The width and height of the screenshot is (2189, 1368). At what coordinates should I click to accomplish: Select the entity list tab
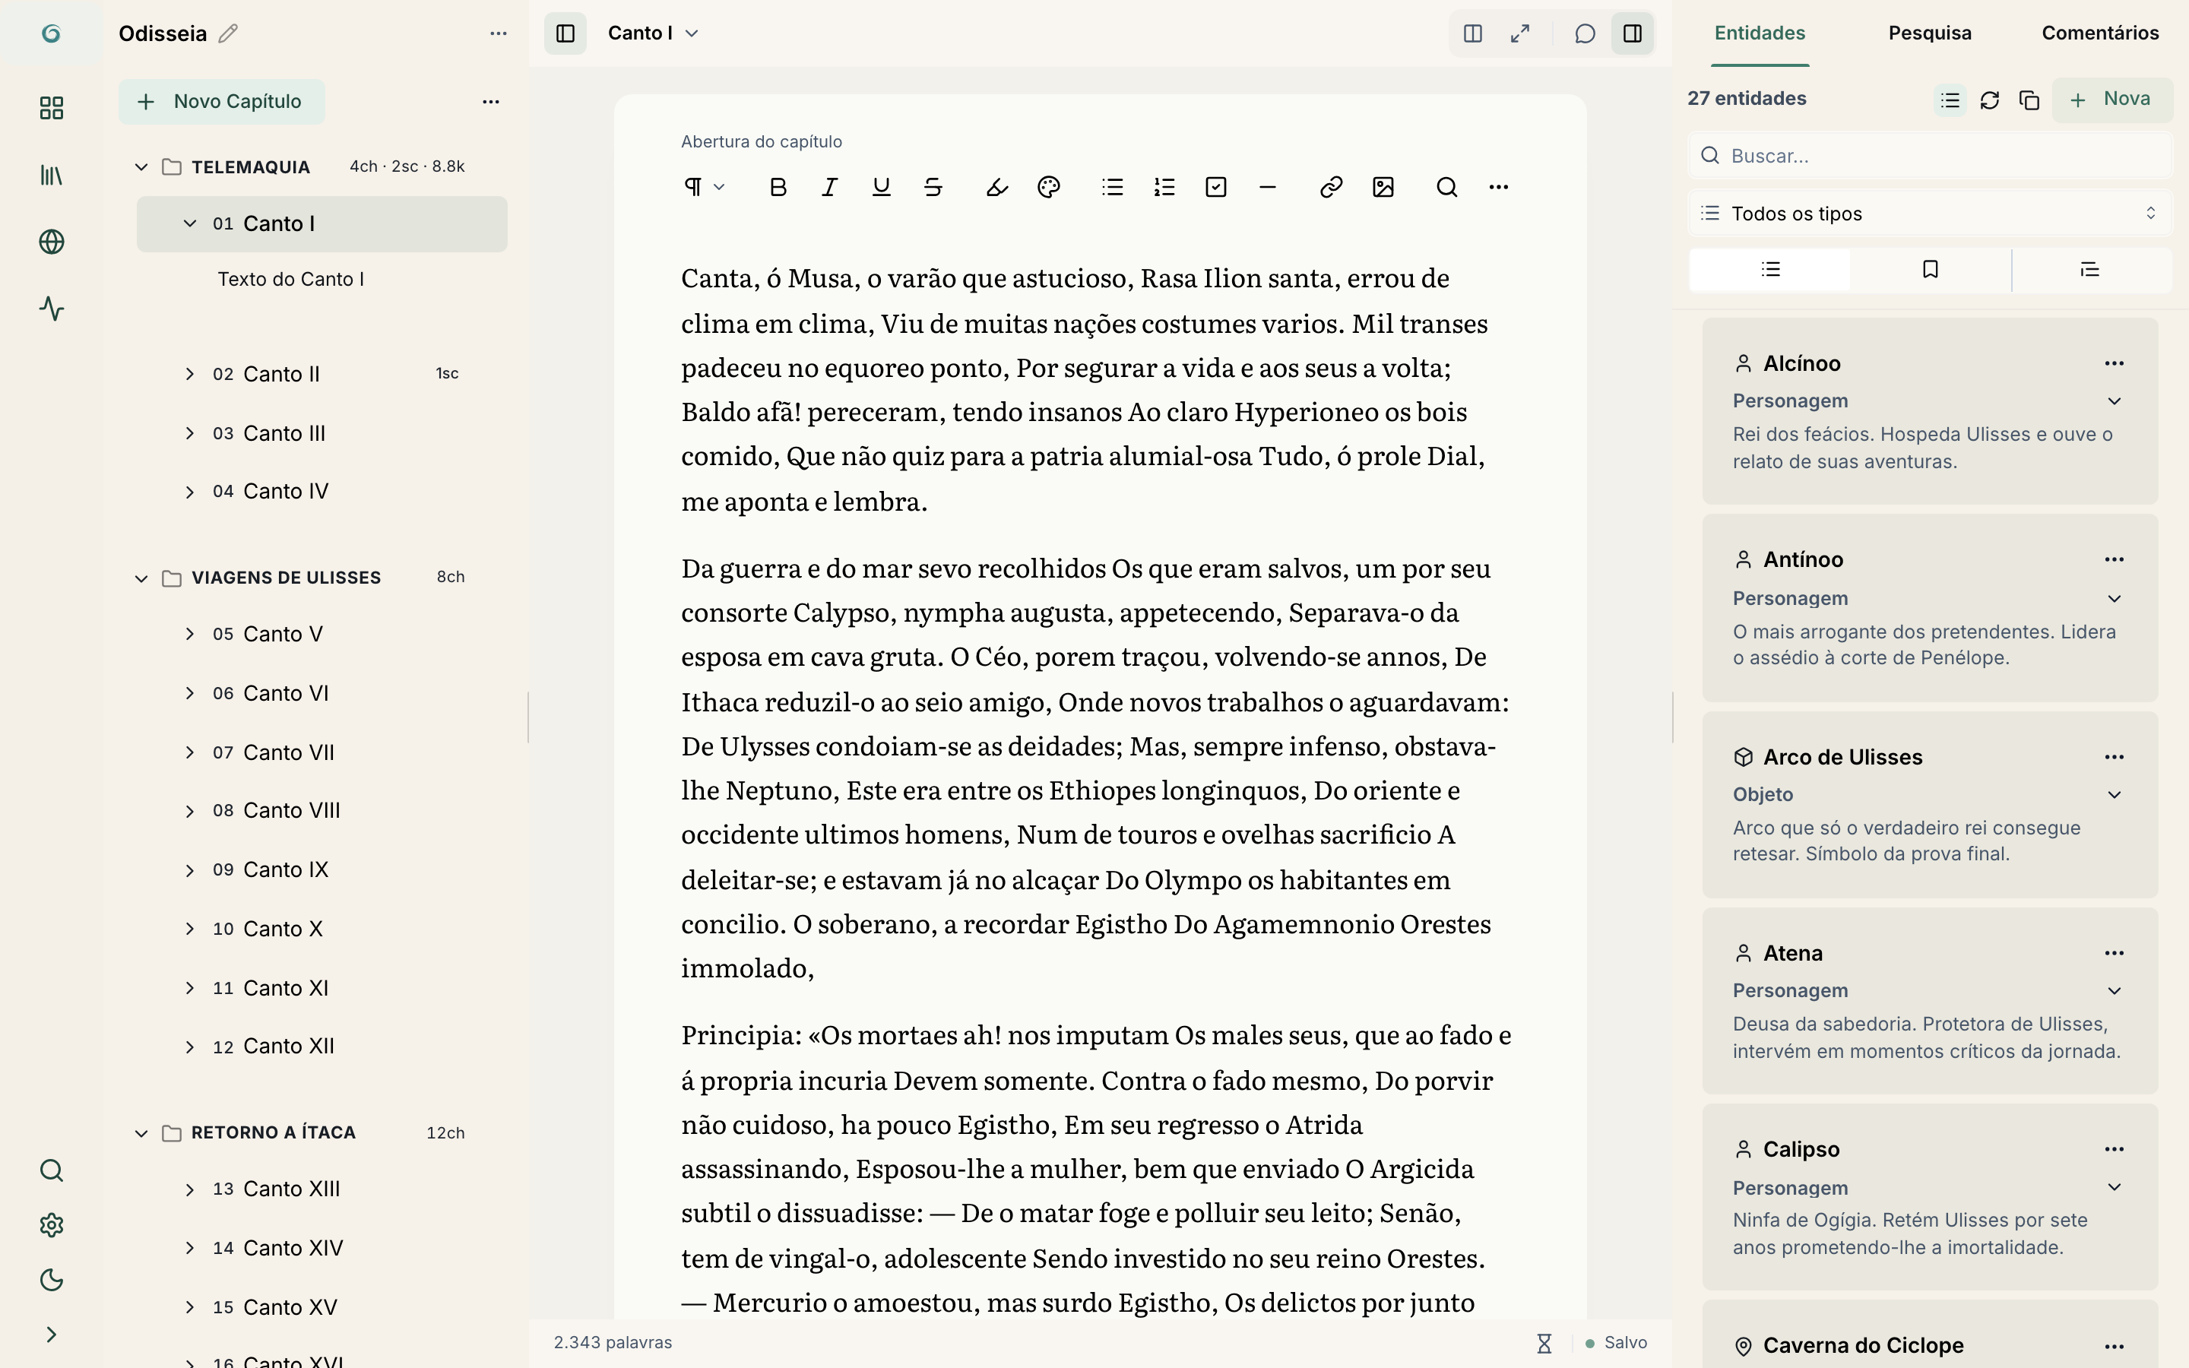click(1770, 270)
